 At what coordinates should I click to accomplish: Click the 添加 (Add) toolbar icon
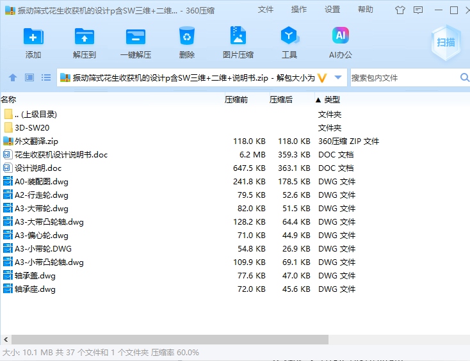point(33,36)
